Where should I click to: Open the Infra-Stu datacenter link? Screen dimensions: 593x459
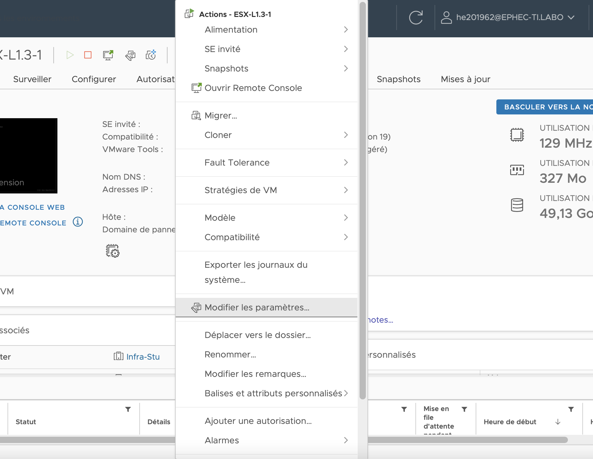point(143,357)
